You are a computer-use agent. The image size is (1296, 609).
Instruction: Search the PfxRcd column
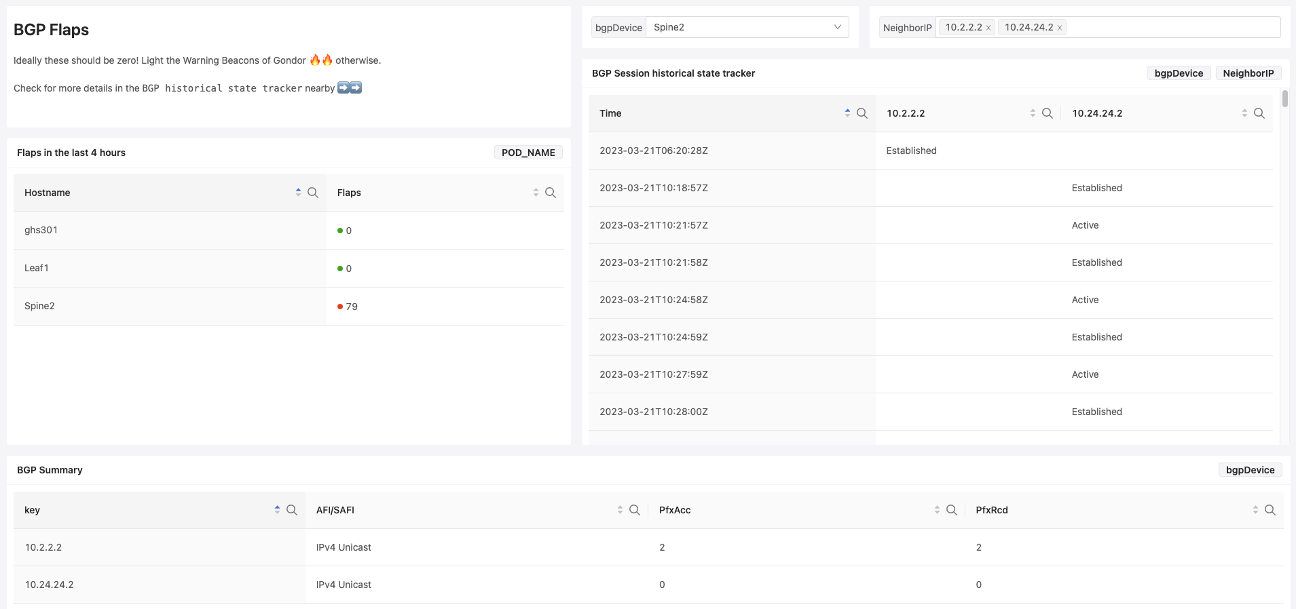pyautogui.click(x=1270, y=510)
